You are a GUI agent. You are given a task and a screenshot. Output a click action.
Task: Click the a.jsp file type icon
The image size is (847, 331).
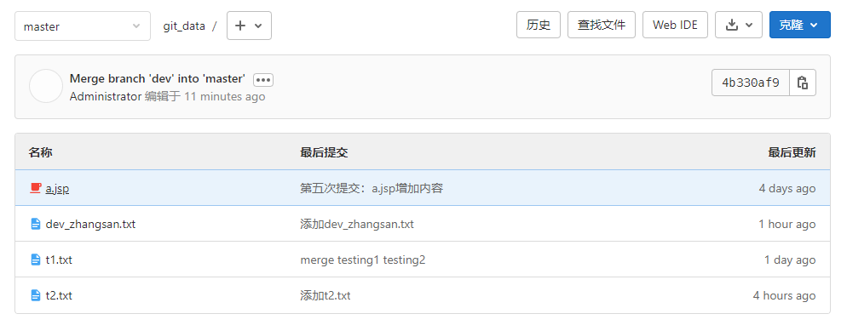(x=36, y=188)
